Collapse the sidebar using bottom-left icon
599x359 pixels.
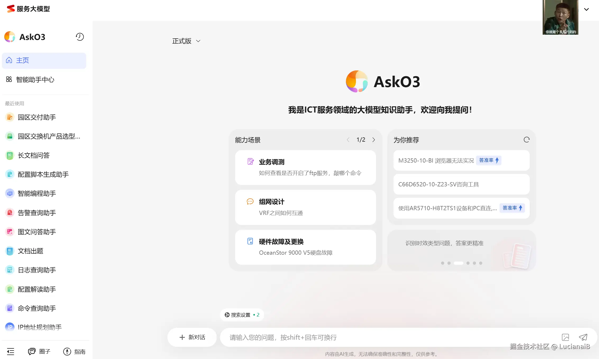pyautogui.click(x=11, y=352)
